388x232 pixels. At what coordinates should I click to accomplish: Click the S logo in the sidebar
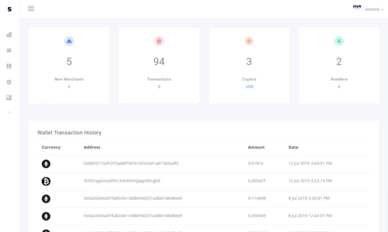(9, 9)
